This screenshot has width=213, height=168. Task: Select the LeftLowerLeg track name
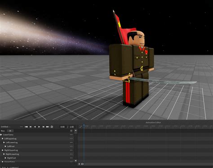pos(12,142)
